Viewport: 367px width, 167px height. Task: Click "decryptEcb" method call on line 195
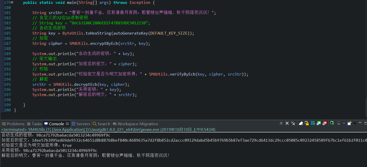click(85, 85)
